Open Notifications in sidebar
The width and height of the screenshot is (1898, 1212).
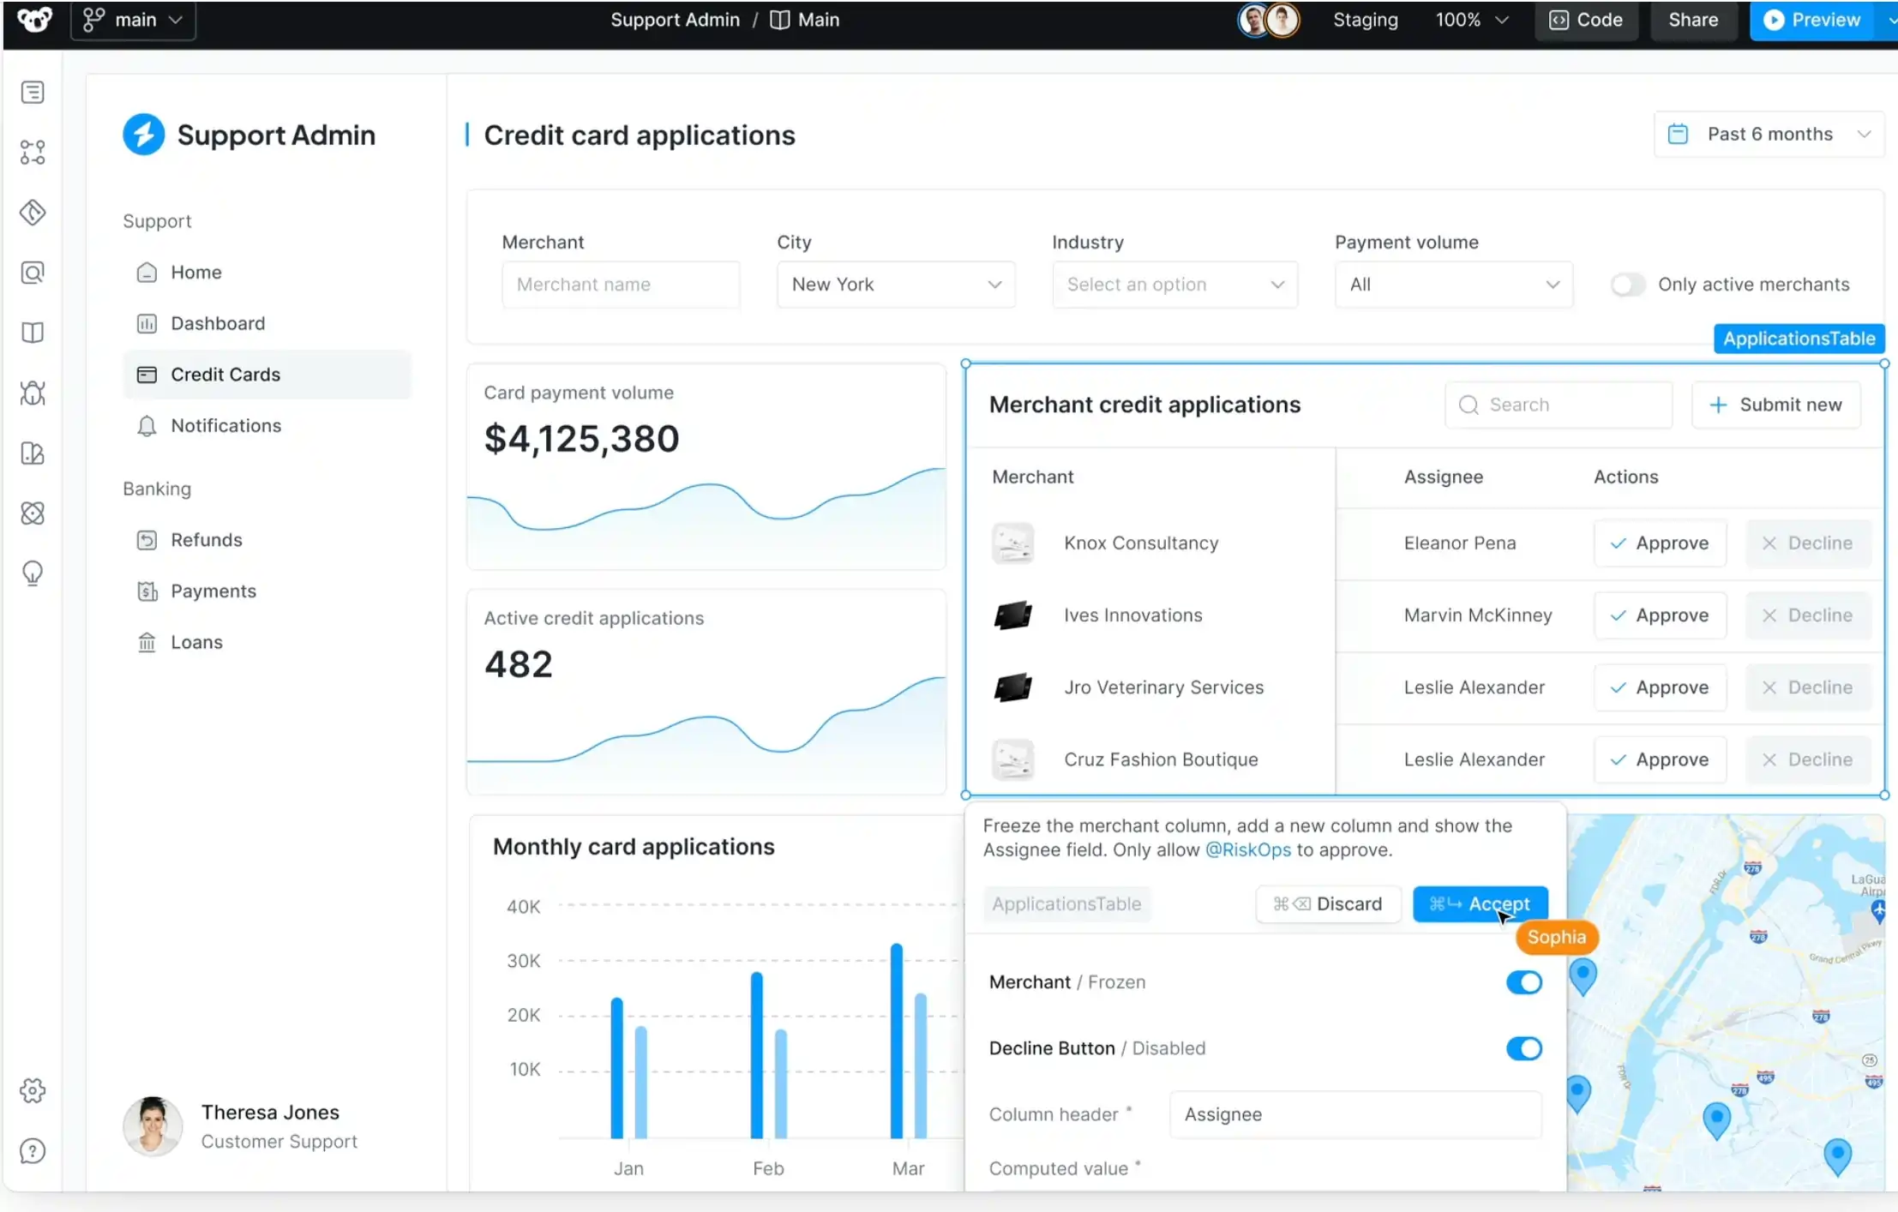coord(267,426)
